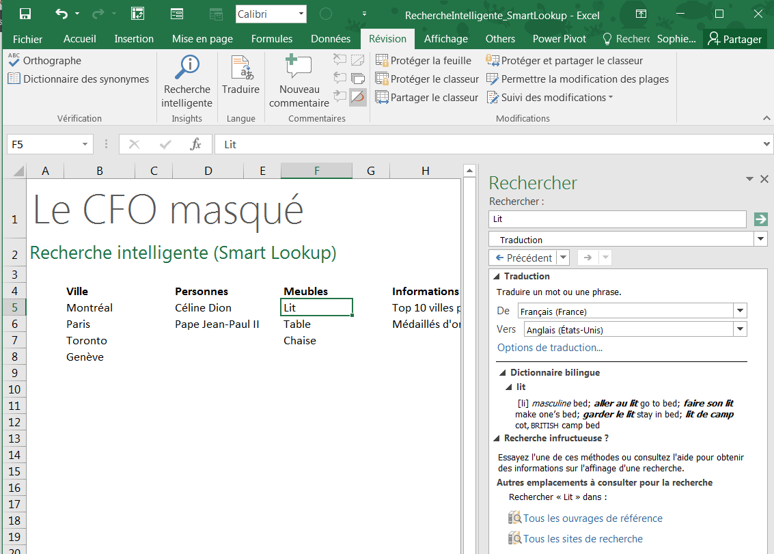
Task: Click the green start search arrow
Action: 760,219
